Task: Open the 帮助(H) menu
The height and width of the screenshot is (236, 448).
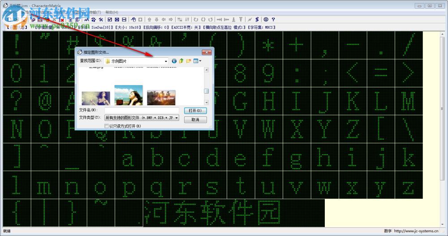Action: [x=112, y=12]
